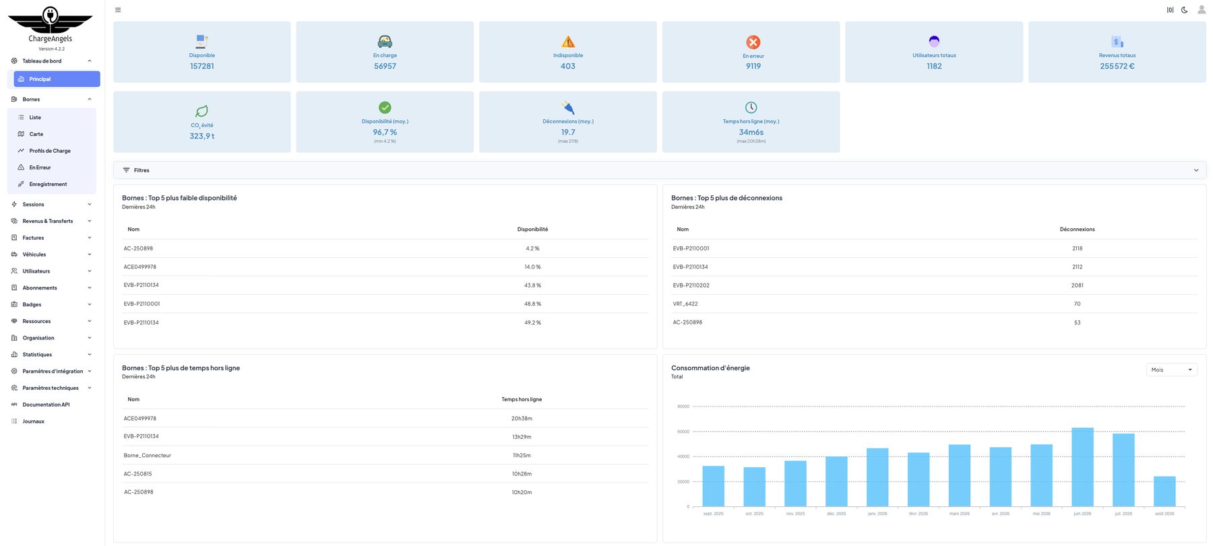Click the Temps hors ligne clock icon

(x=751, y=107)
